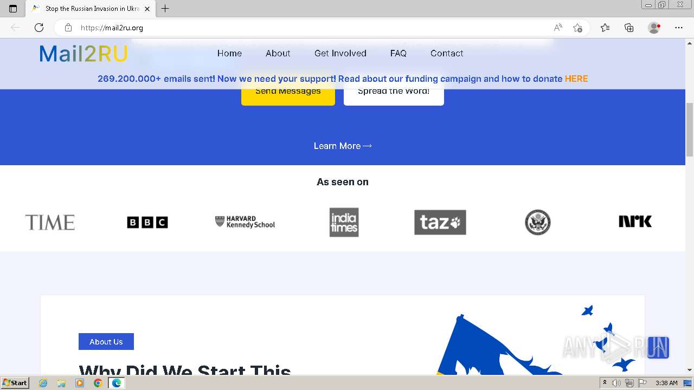Click the BBC logo
This screenshot has width=694, height=390.
[x=147, y=222]
